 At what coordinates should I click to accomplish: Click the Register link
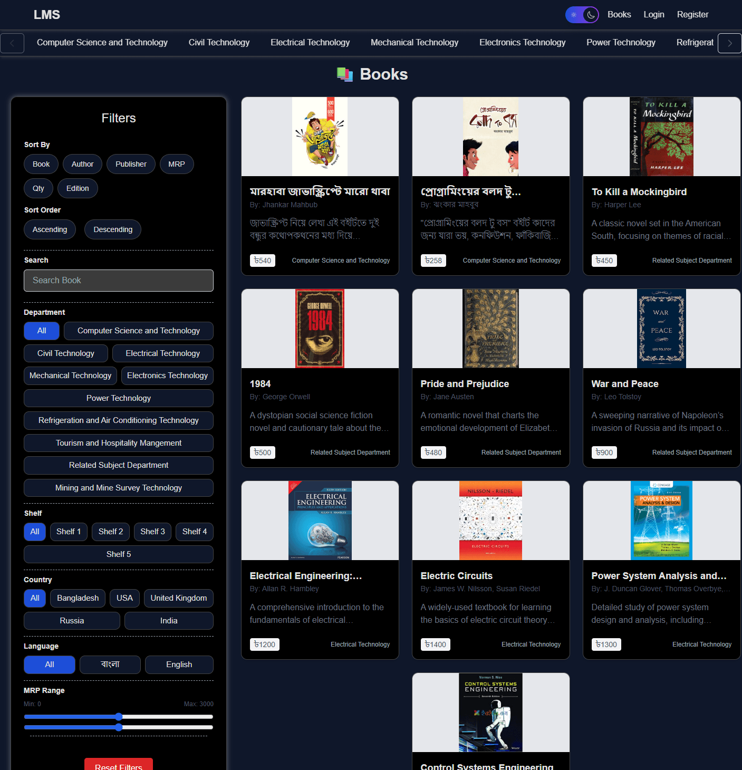[x=692, y=14]
